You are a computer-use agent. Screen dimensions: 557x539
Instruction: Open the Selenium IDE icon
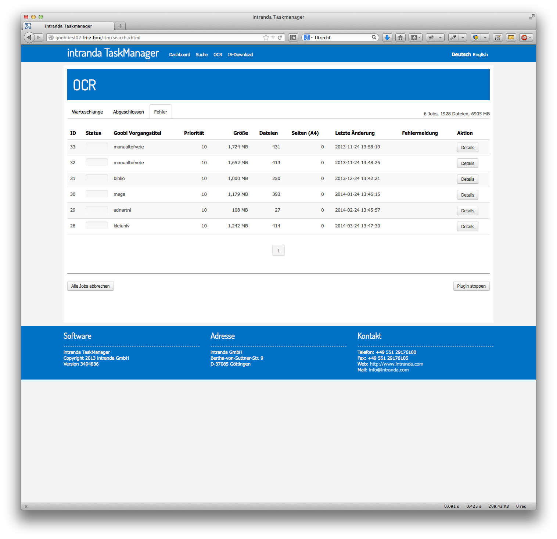[x=498, y=37]
